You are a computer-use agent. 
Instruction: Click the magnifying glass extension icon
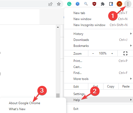coord(86,4)
